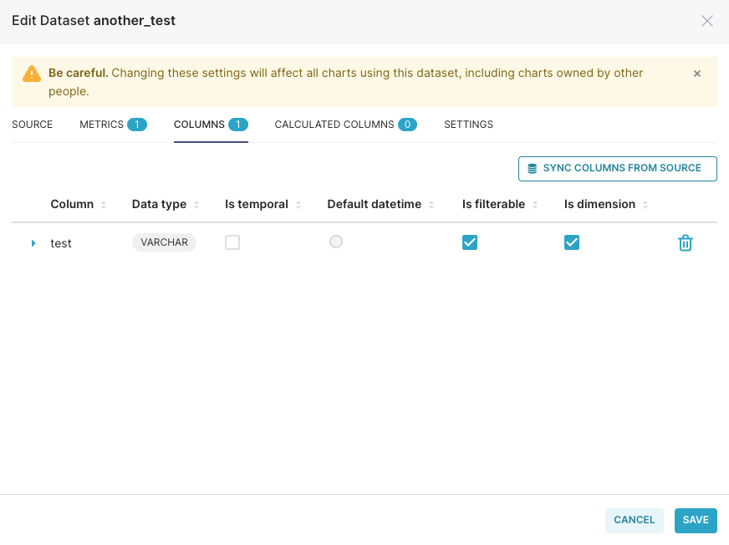This screenshot has height=545, width=729.
Task: Click the database icon on Sync Columns button
Action: [533, 168]
